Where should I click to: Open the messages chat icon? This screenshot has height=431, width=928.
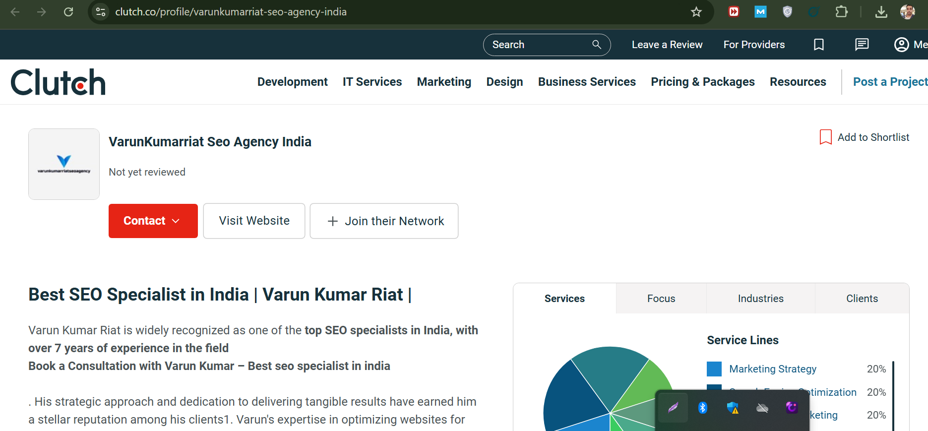pos(862,45)
